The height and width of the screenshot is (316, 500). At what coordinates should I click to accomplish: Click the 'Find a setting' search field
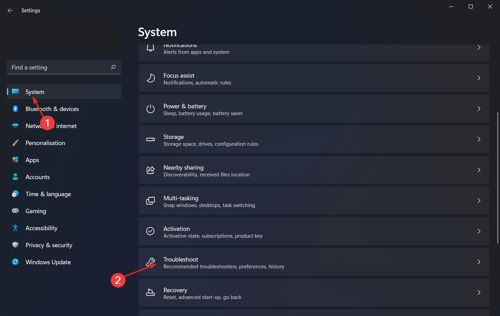coord(64,67)
